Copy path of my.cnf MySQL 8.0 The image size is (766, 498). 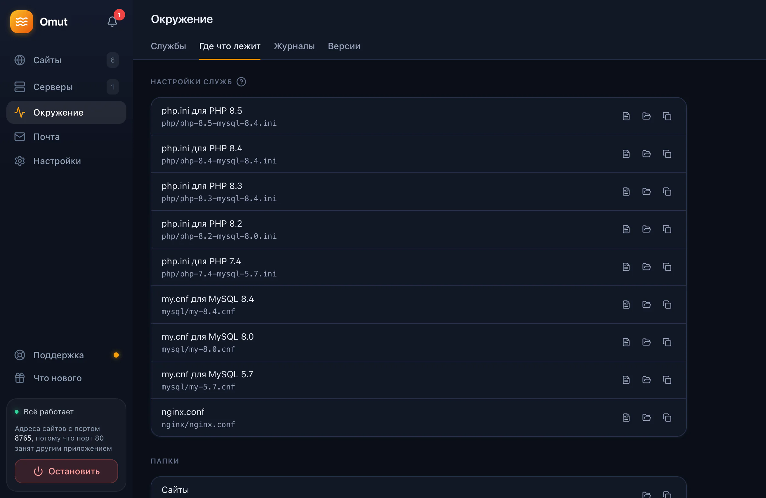coord(667,342)
